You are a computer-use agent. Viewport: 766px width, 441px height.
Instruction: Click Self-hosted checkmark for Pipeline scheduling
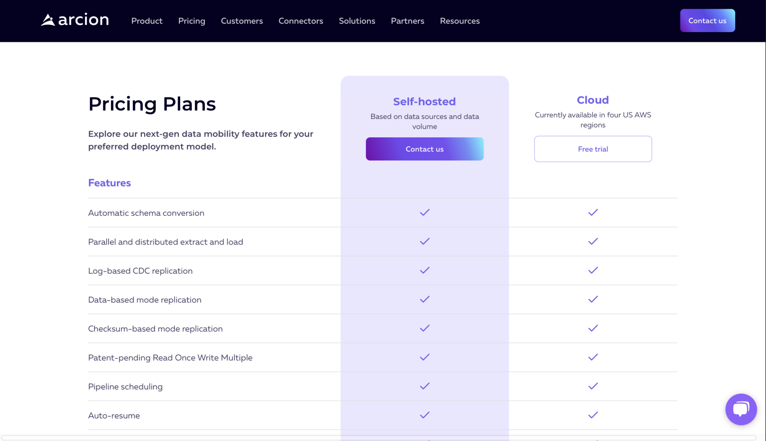coord(425,386)
